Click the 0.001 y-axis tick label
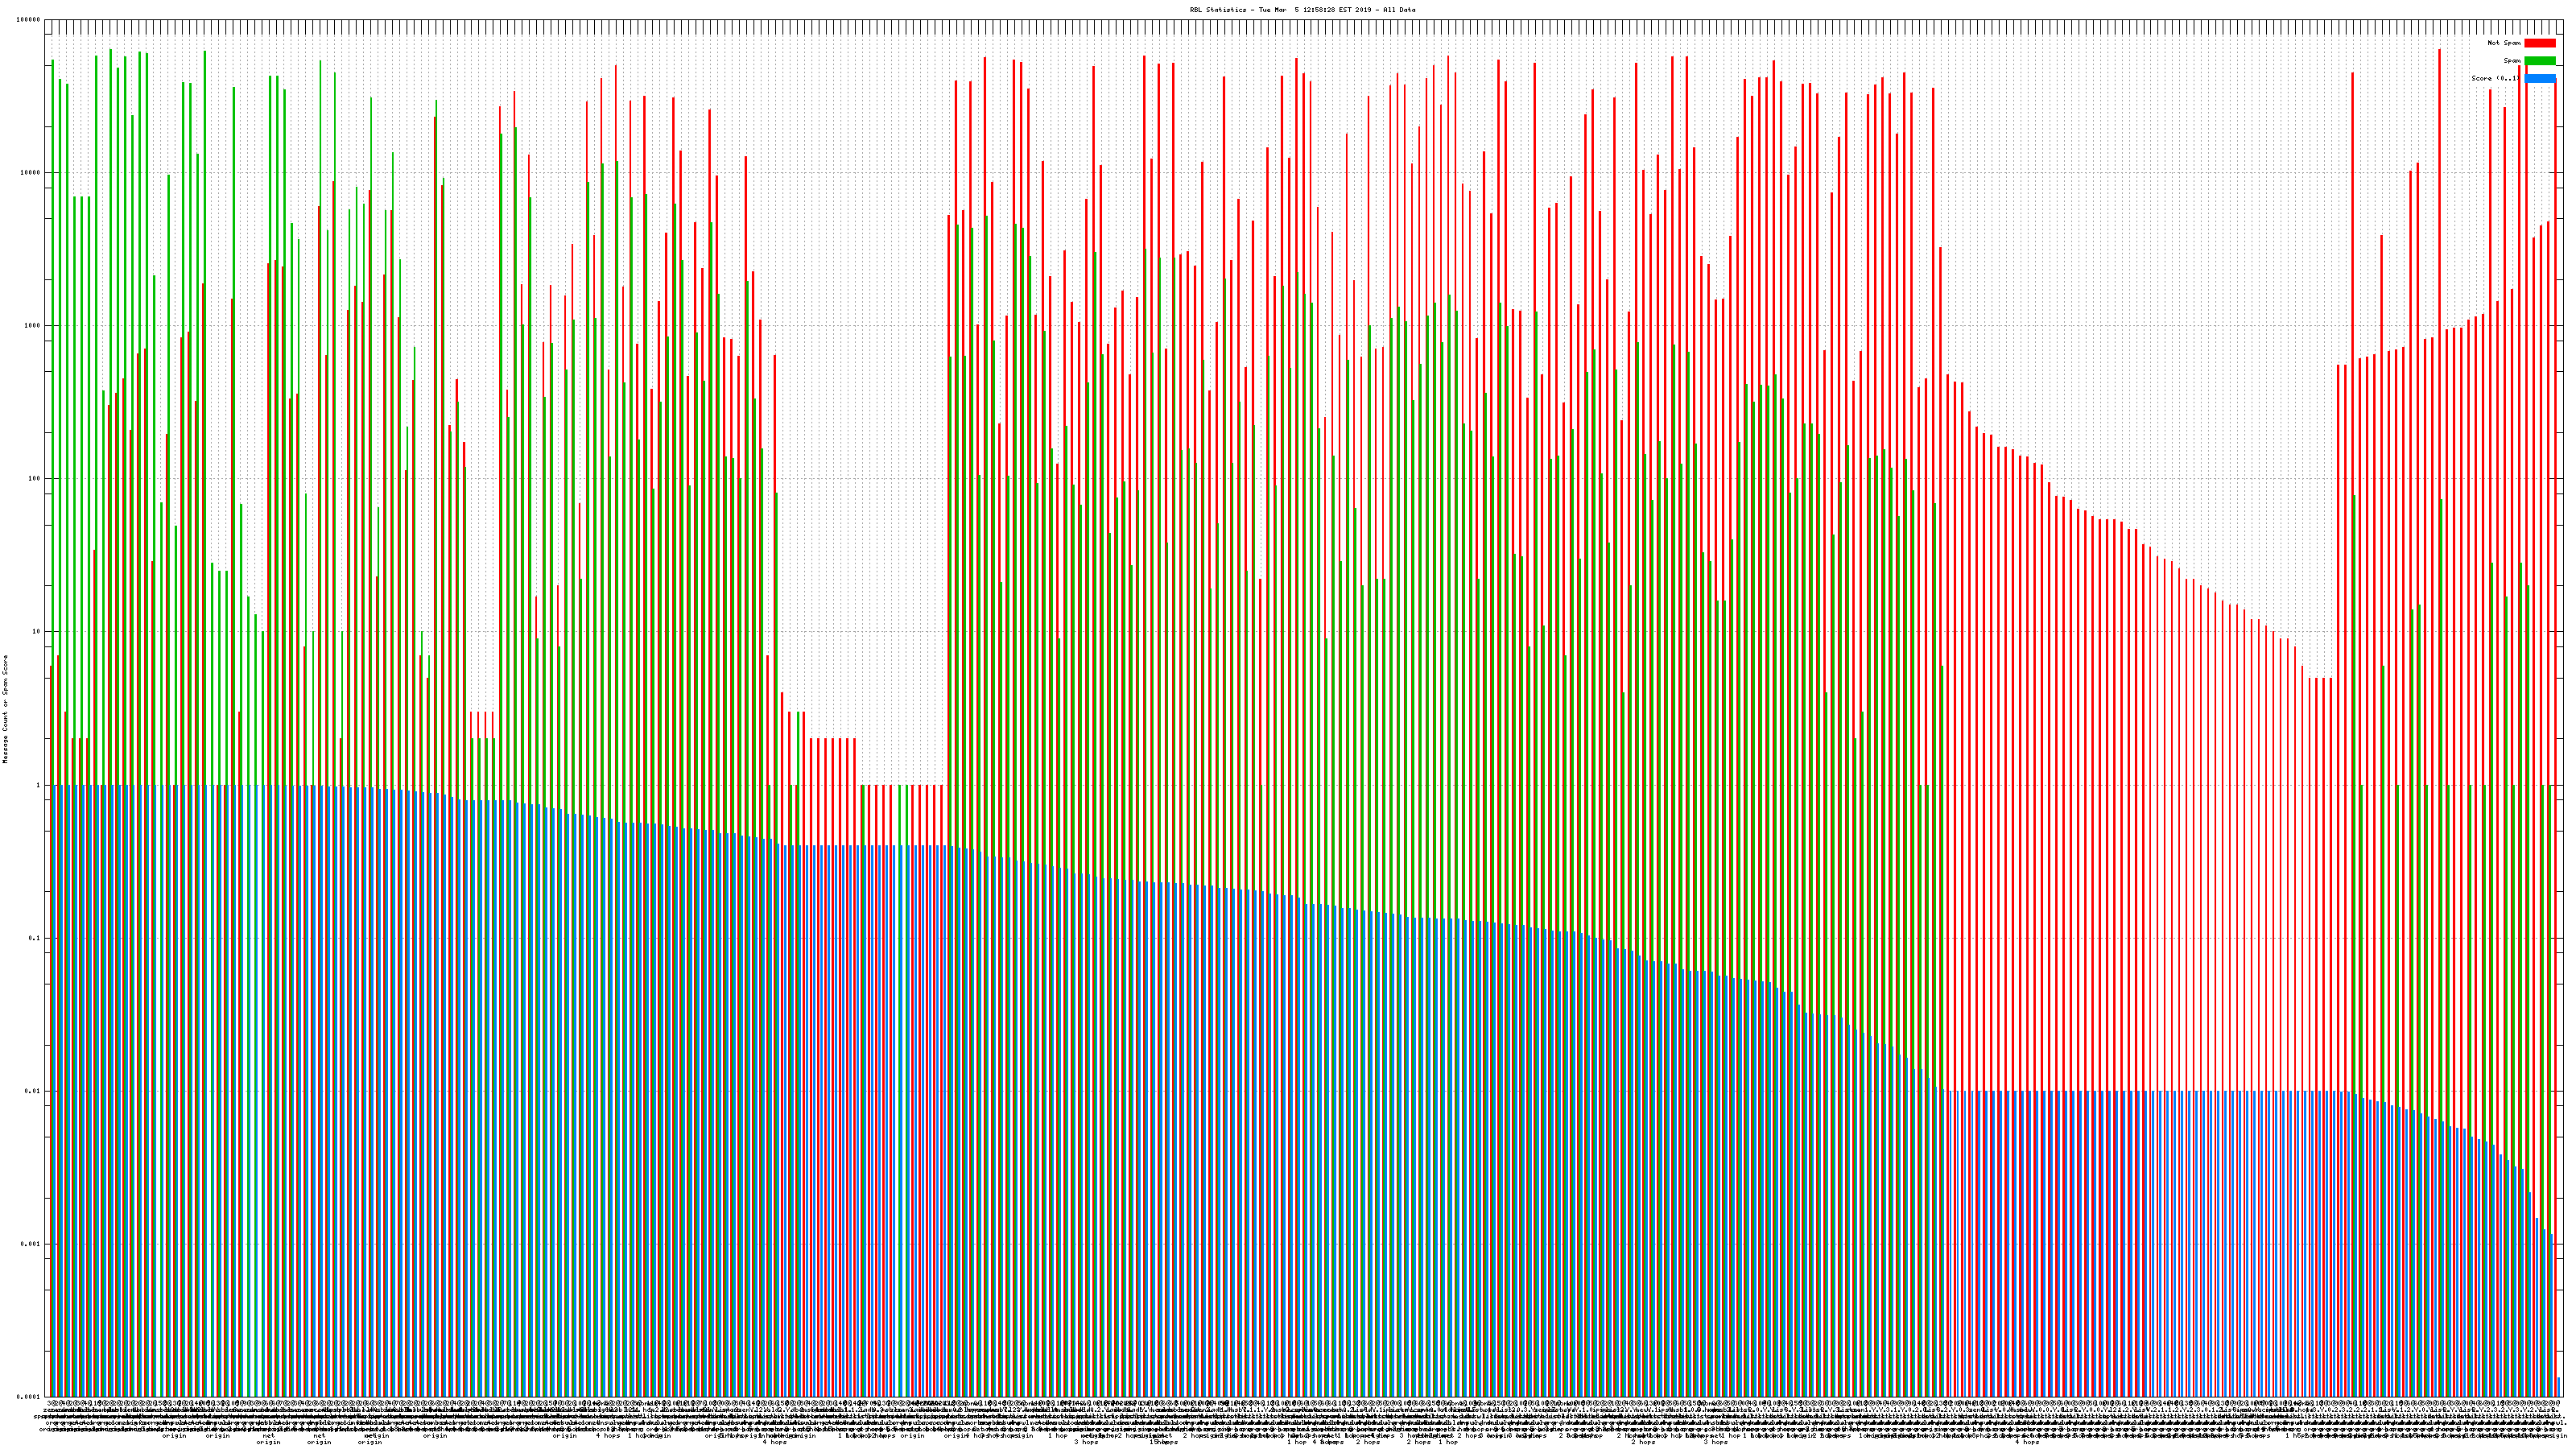This screenshot has width=2576, height=1449. tap(31, 1244)
